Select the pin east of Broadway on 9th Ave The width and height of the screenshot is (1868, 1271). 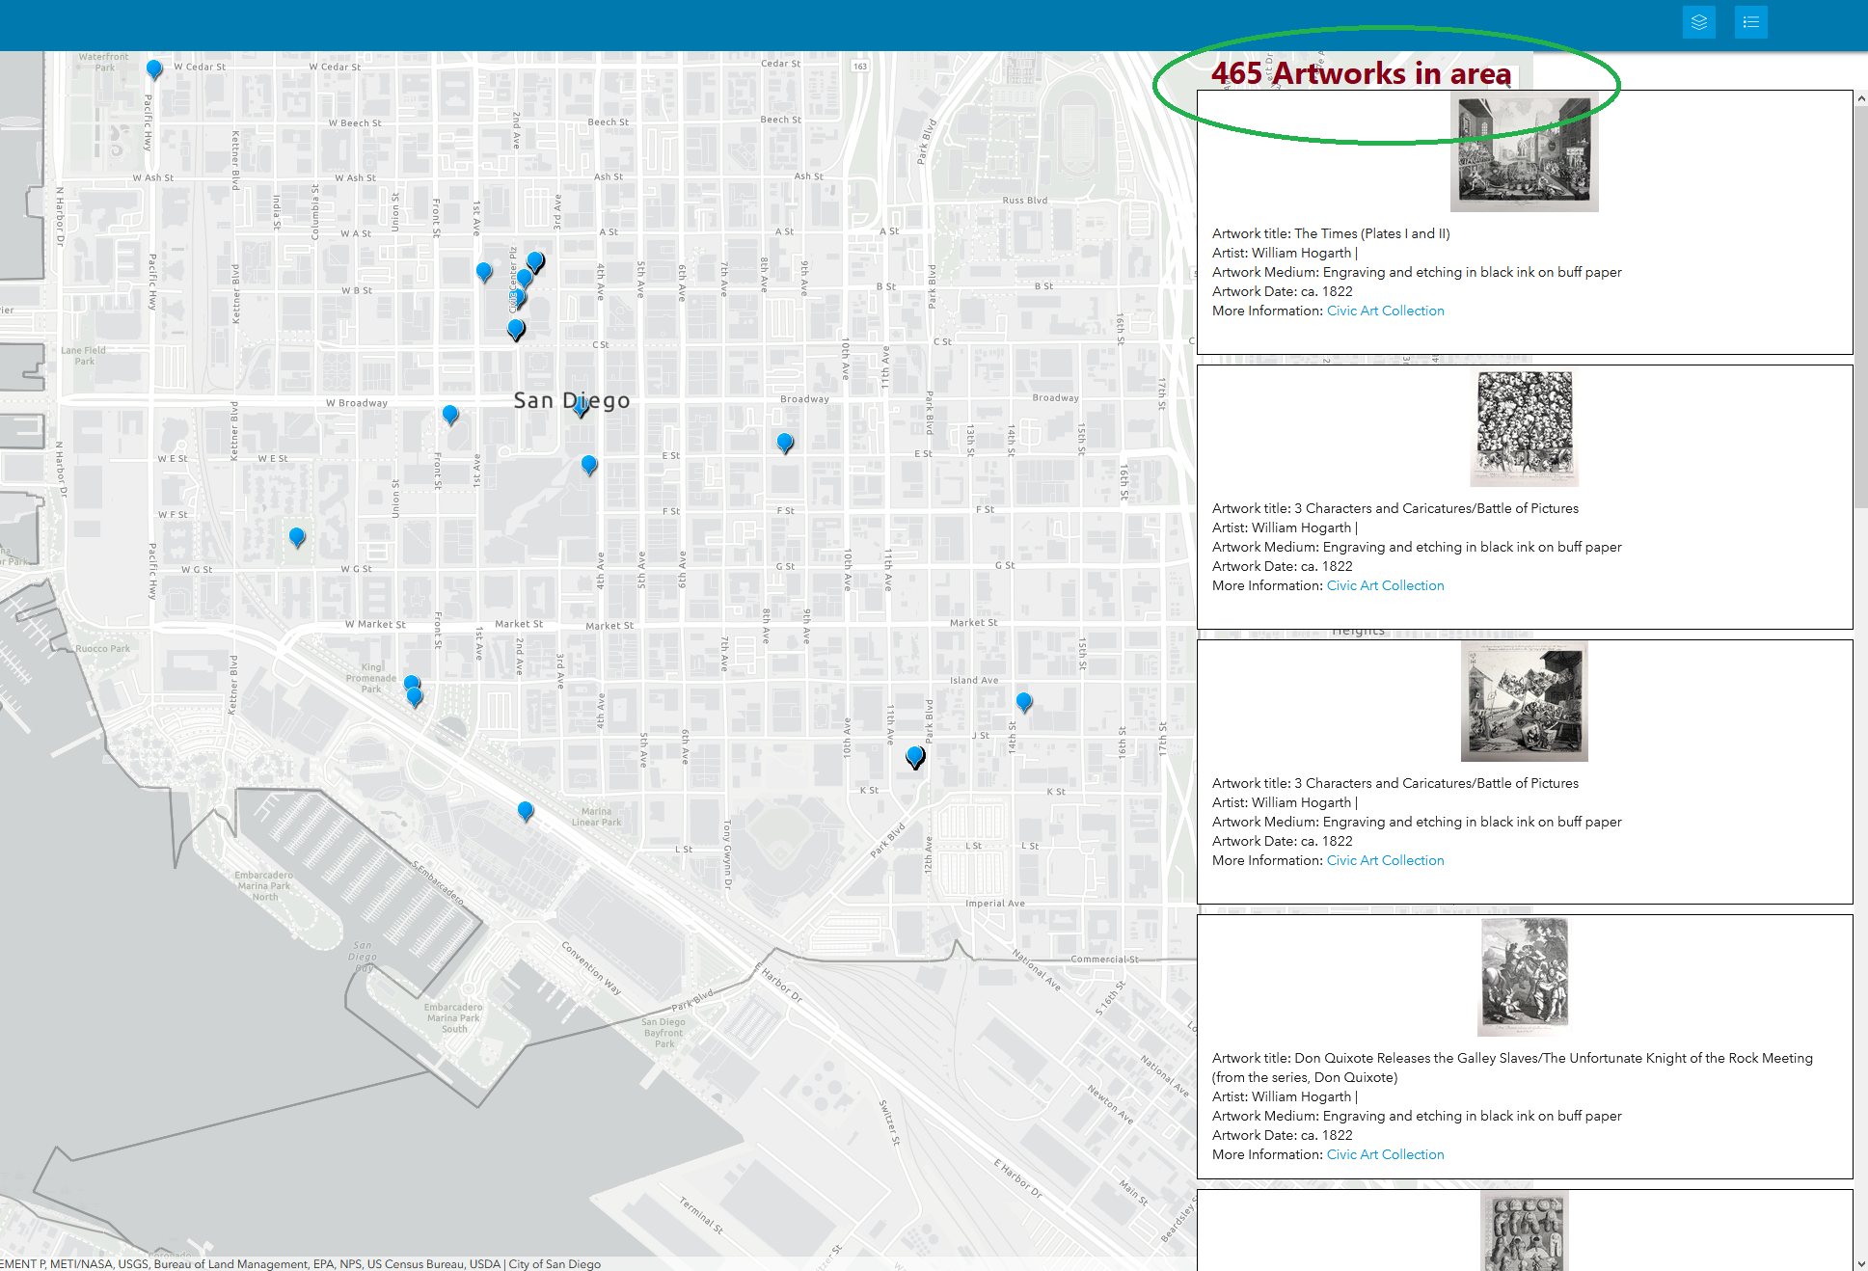coord(785,442)
